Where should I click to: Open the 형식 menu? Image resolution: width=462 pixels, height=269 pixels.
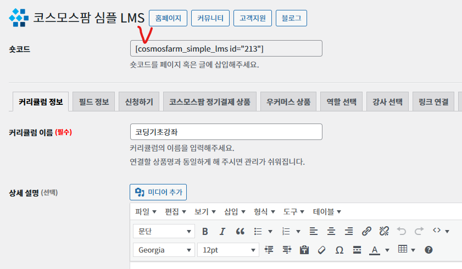(x=264, y=211)
